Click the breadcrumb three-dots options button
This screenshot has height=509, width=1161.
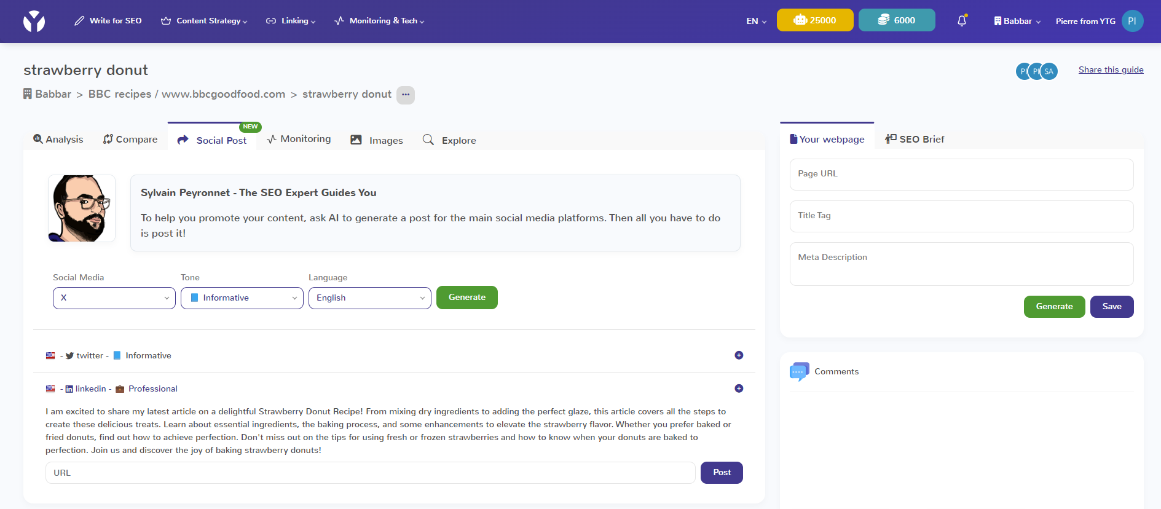pos(406,95)
